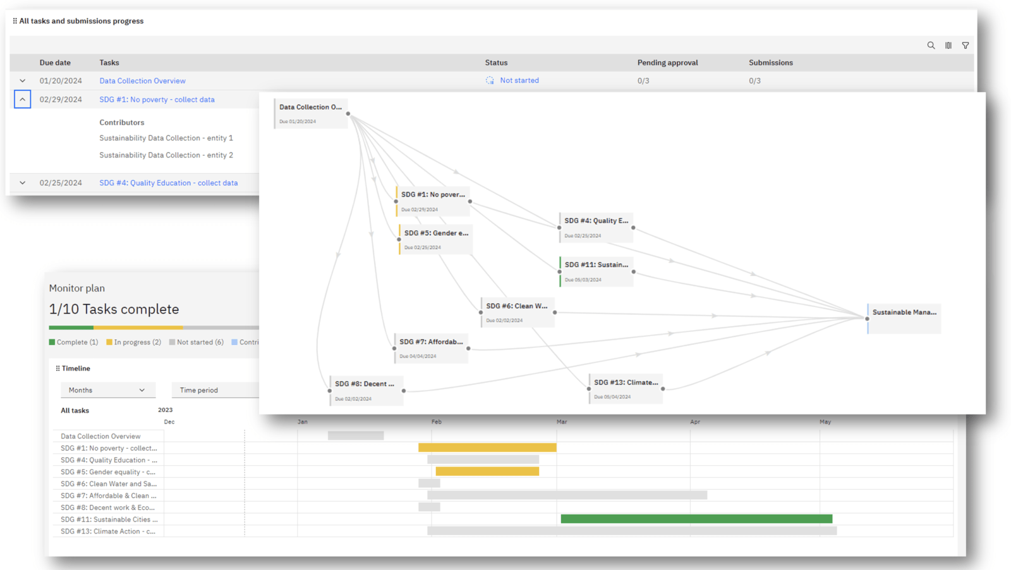Select the SDG #7: Affordab... graph node
The width and height of the screenshot is (1011, 570).
pos(431,348)
